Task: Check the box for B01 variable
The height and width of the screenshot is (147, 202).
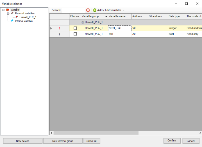Action: 75,34
